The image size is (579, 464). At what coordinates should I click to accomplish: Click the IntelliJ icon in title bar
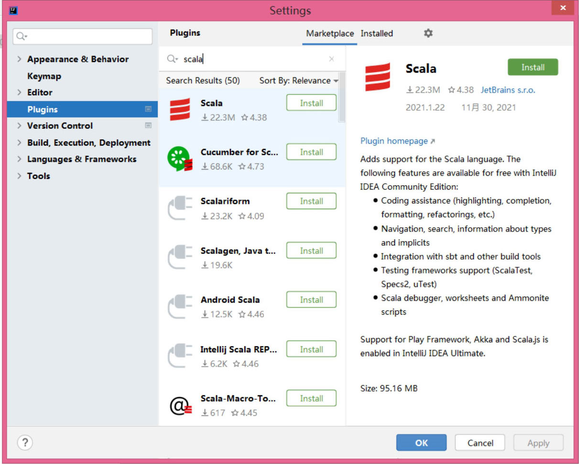pyautogui.click(x=13, y=10)
